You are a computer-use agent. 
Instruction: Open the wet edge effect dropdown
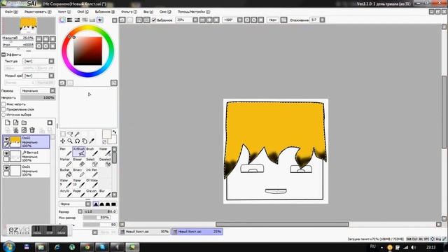pyautogui.click(x=51, y=76)
